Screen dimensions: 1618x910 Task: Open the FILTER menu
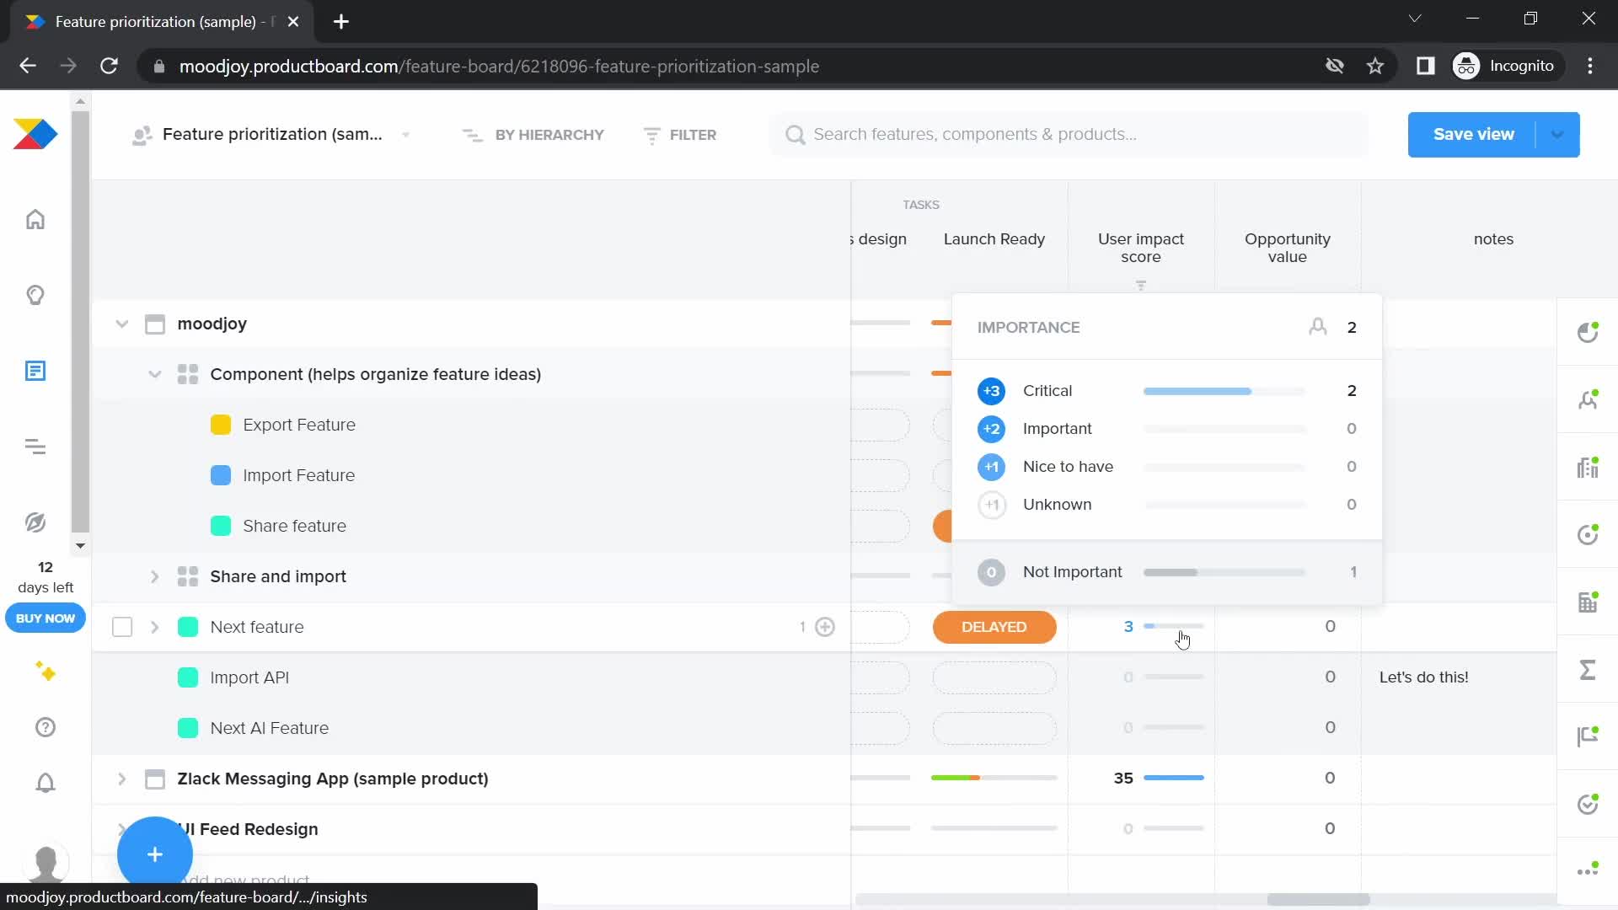coord(679,135)
